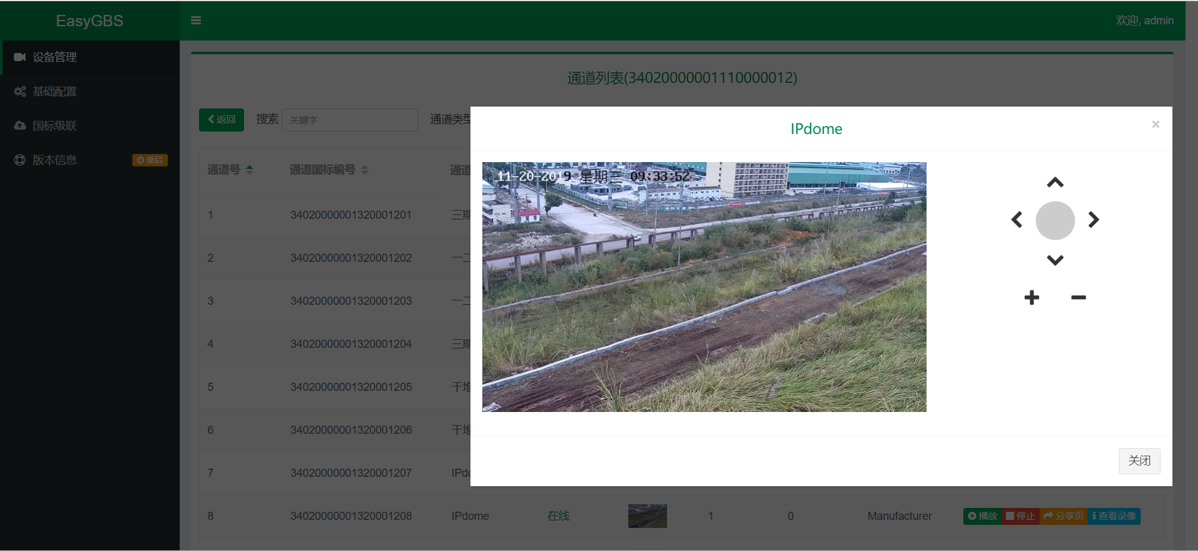Click the 关闭 button in dialog footer

[1139, 461]
